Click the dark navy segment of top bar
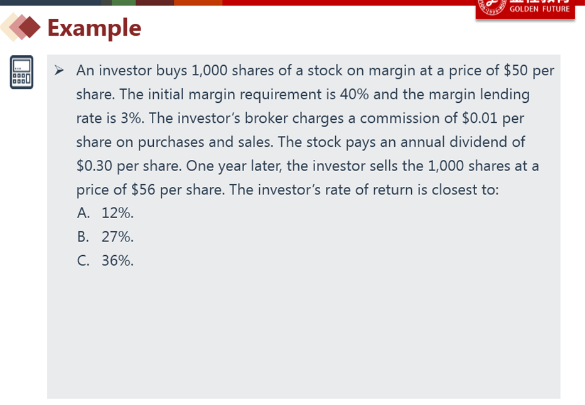 tap(50, 3)
